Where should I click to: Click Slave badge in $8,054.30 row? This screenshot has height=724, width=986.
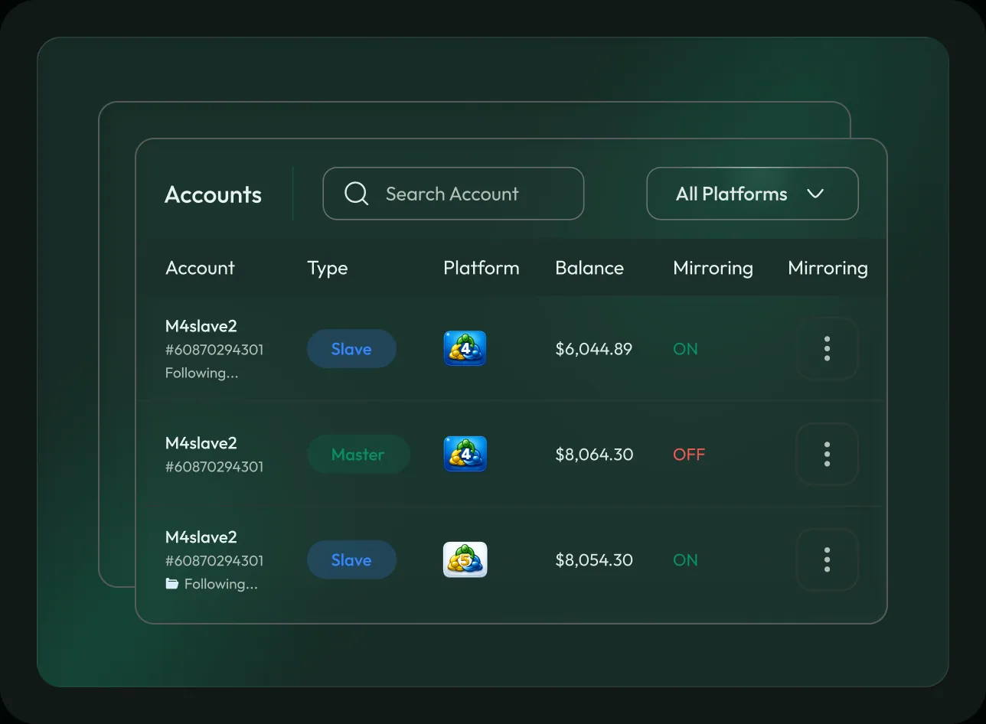point(351,560)
